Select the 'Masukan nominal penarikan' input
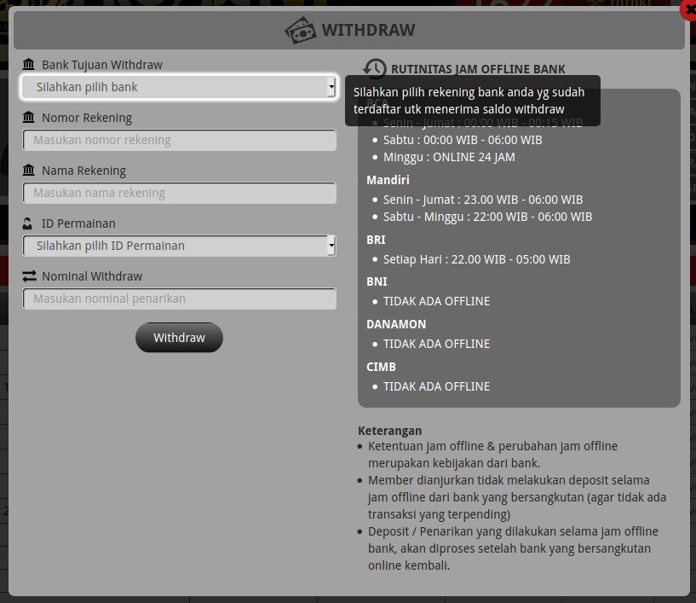This screenshot has width=696, height=603. pyautogui.click(x=179, y=299)
